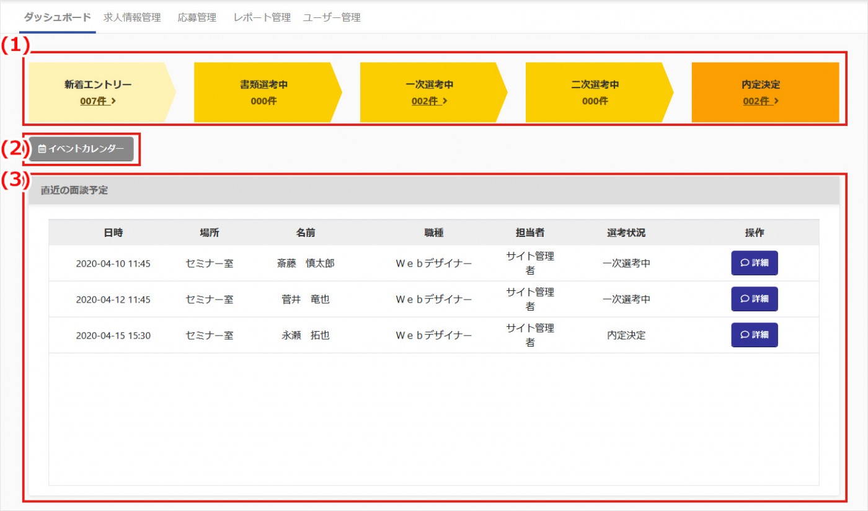This screenshot has width=868, height=511.
Task: Open レポート管理 tab
Action: pos(262,17)
